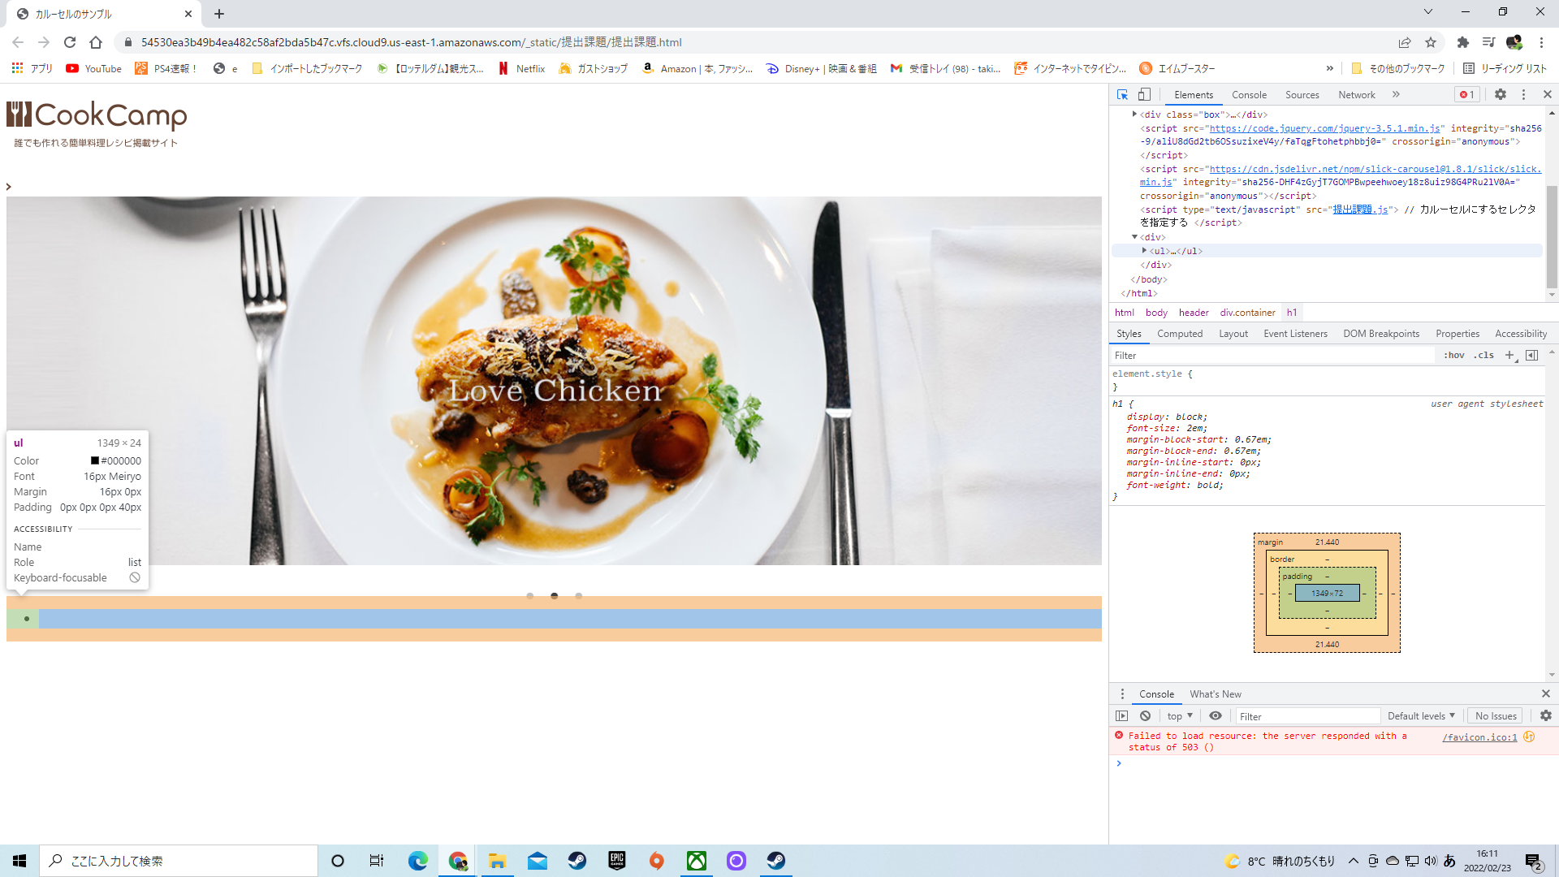Show more DevTools tabs chevron
Screen dimensions: 1559x877
pos(1396,94)
